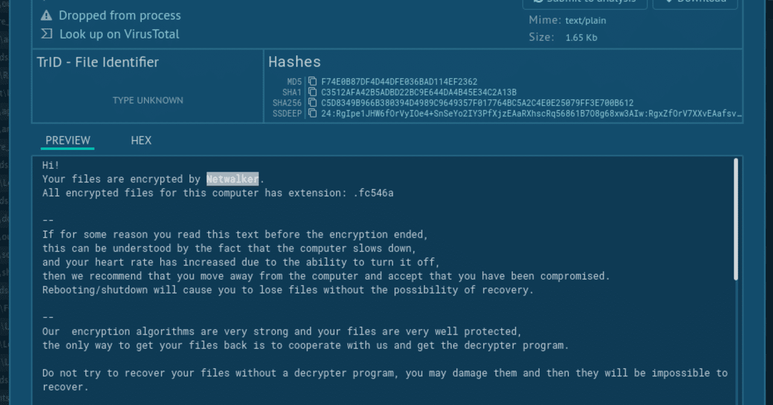
Task: Click the warning triangle icon beside Dropped from process
Action: 47,16
